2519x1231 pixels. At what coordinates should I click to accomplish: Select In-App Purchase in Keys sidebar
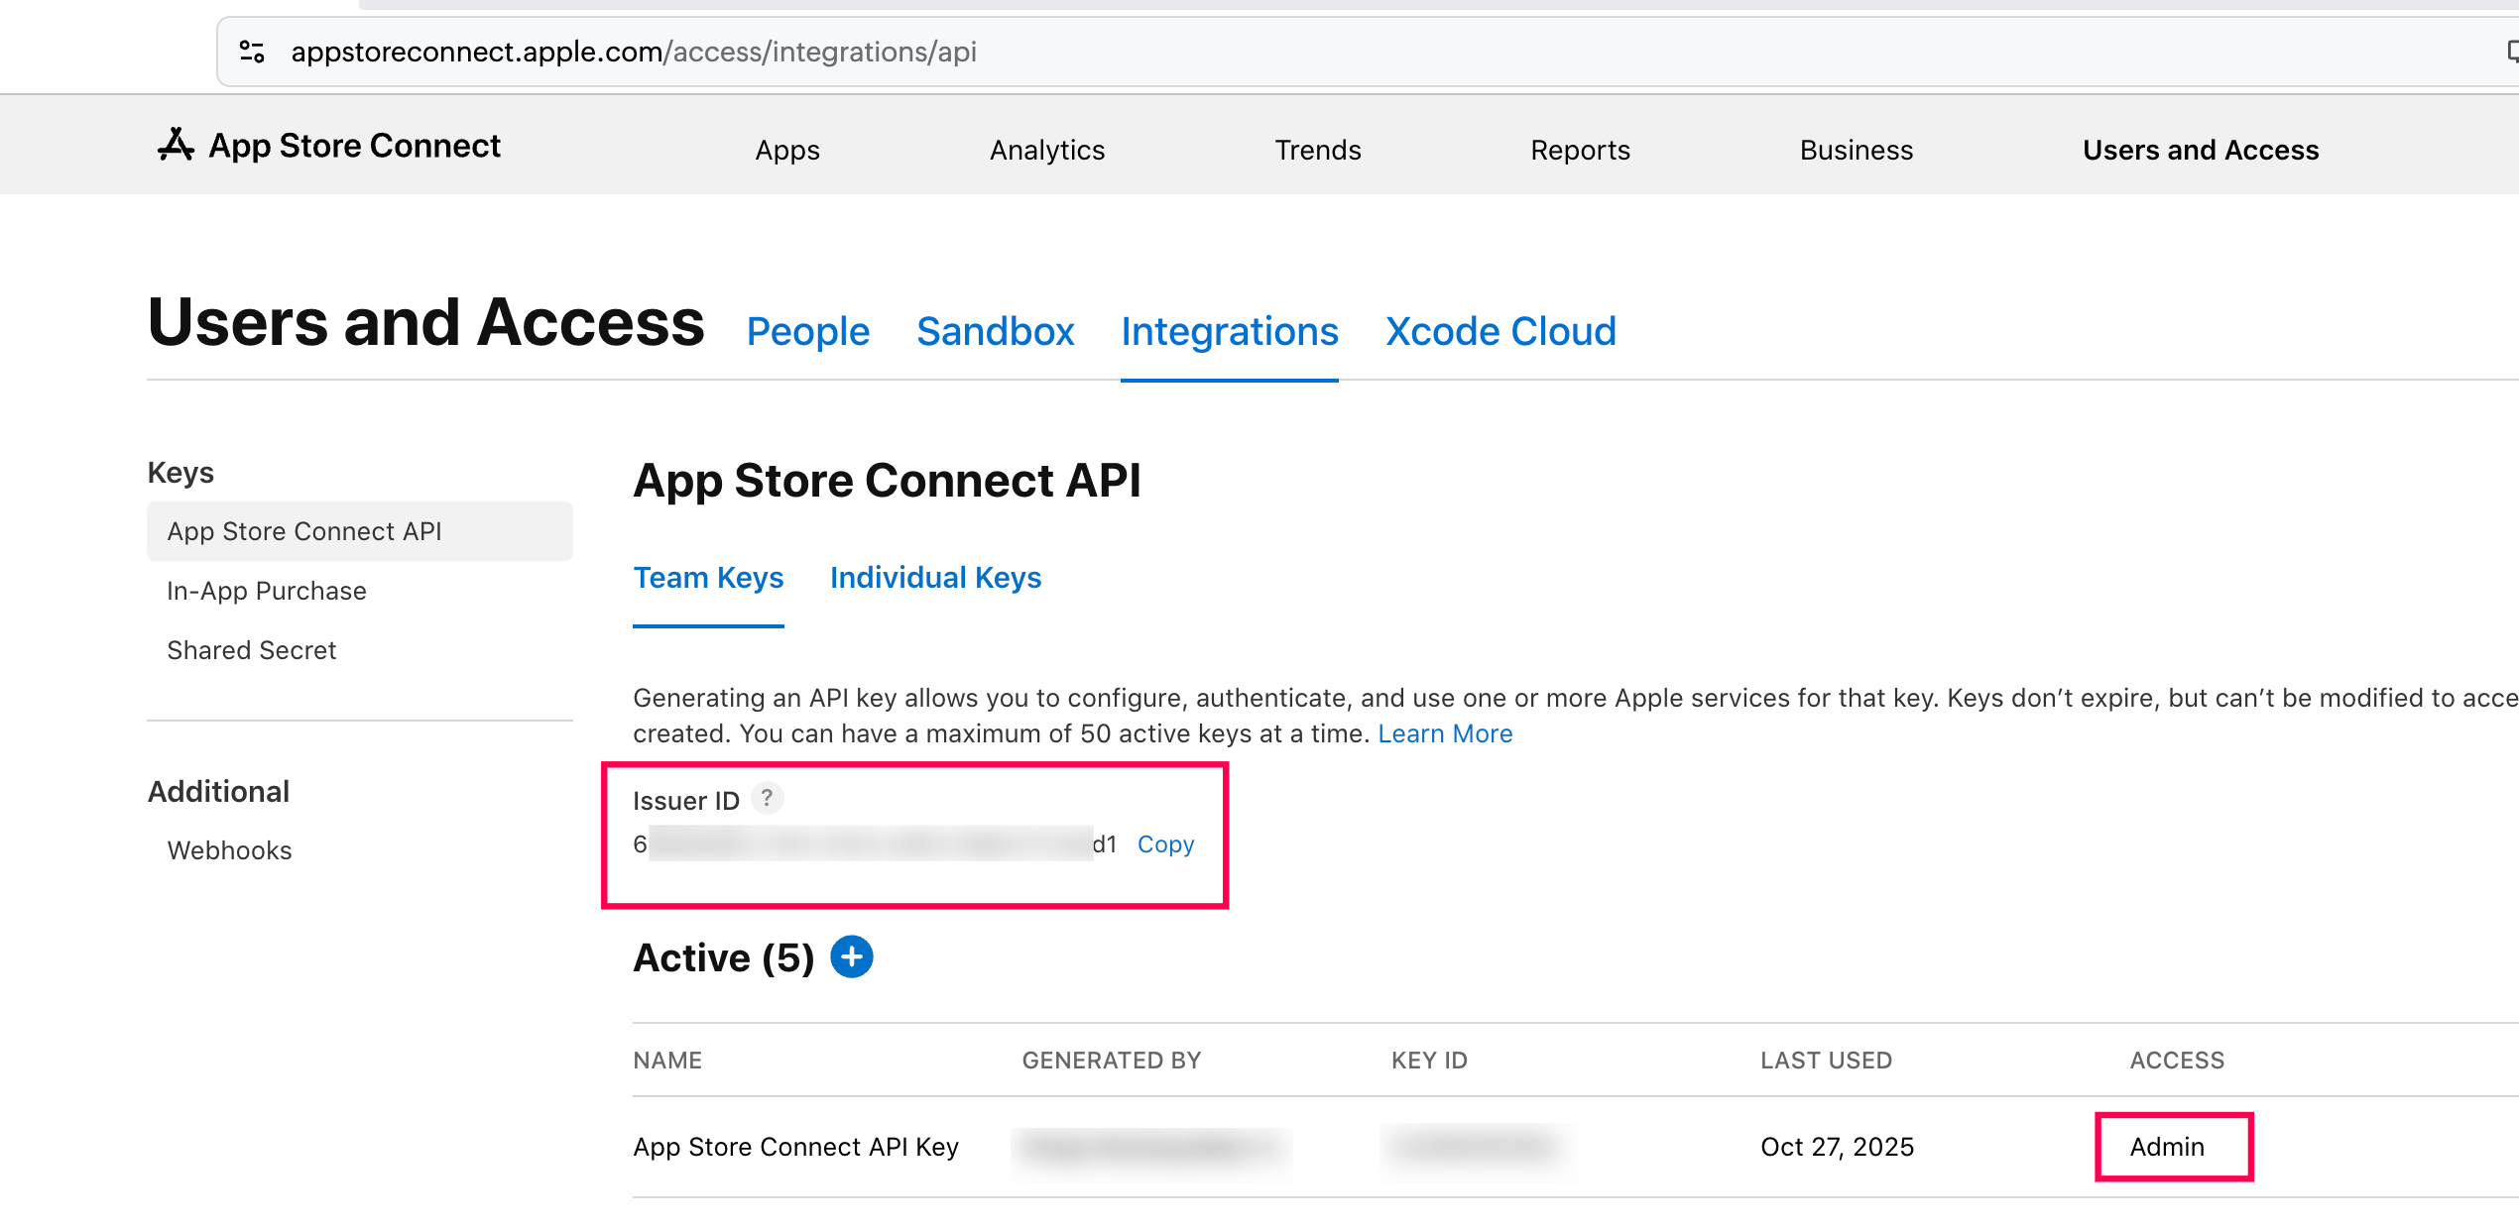[x=267, y=591]
